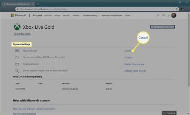Click the credit card icon beside American Express

click(x=17, y=64)
